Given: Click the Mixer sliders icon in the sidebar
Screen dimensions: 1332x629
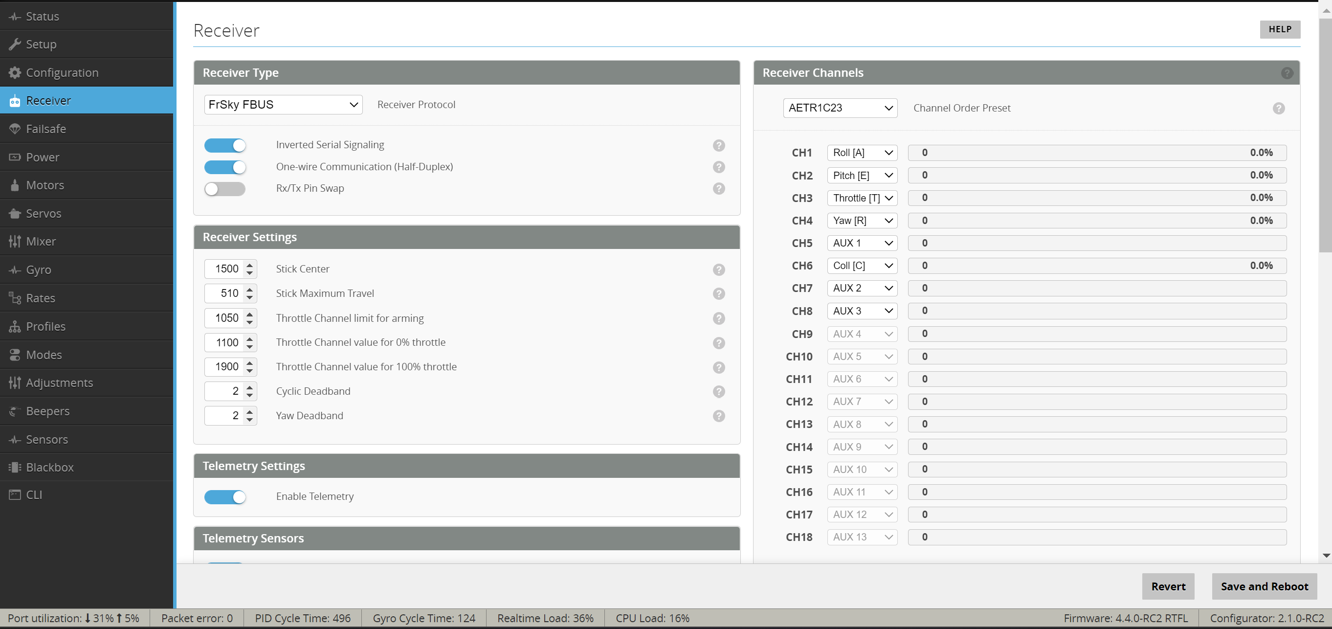Looking at the screenshot, I should click(15, 242).
